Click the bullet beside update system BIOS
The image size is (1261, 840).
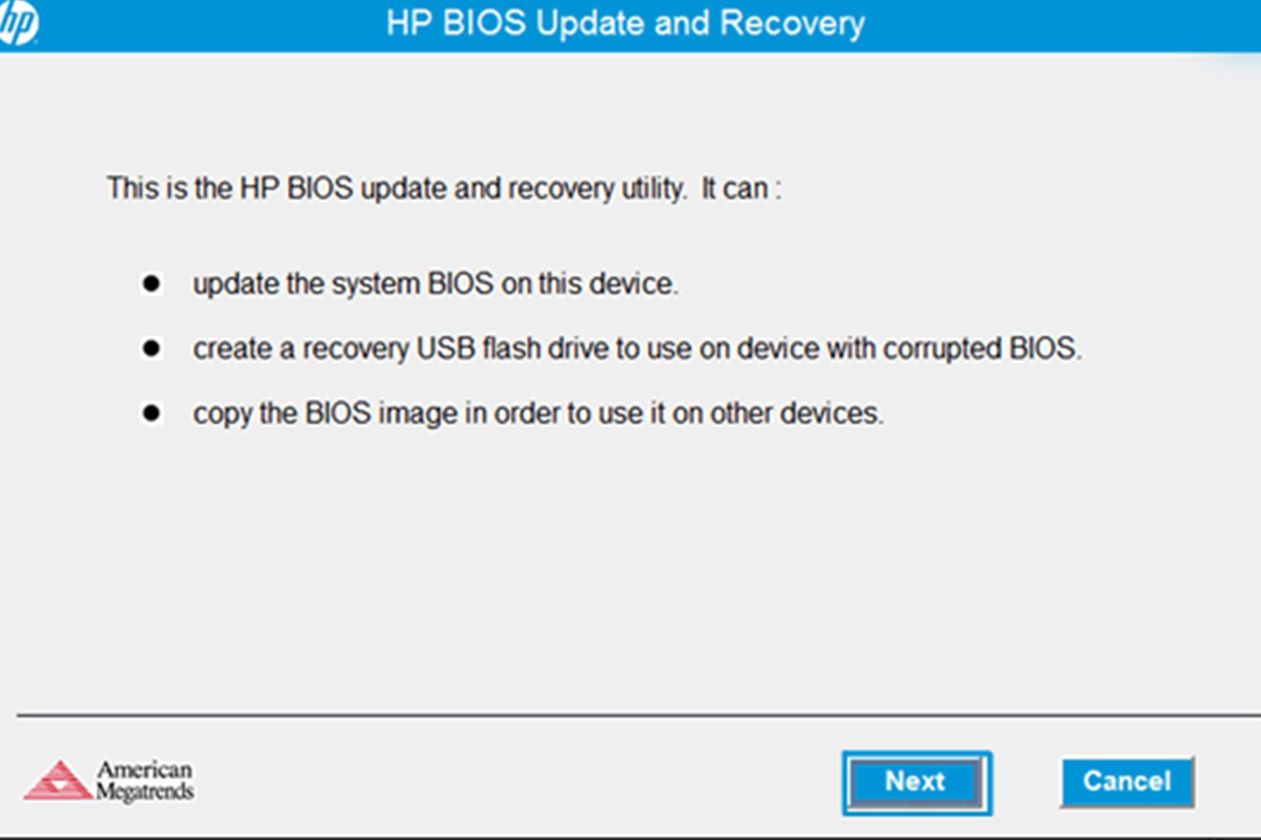tap(152, 284)
